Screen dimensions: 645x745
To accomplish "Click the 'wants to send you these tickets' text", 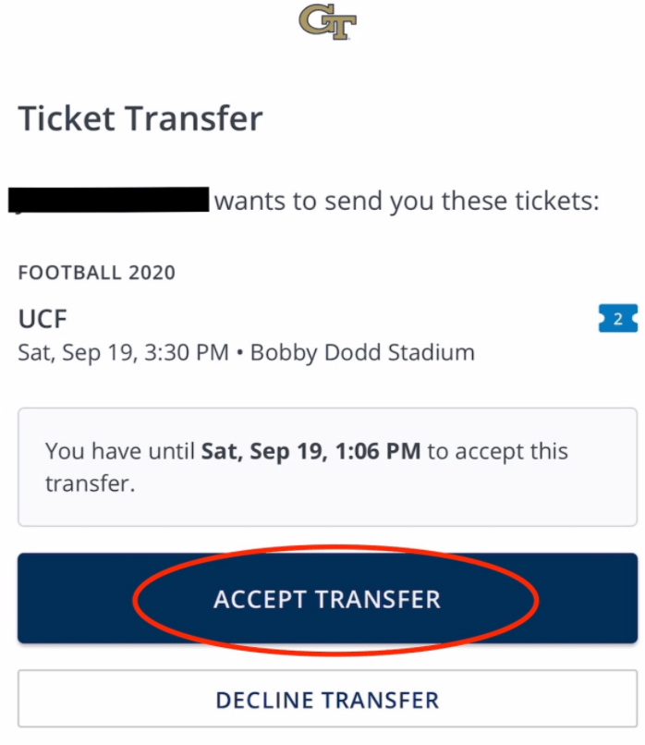I will point(407,201).
